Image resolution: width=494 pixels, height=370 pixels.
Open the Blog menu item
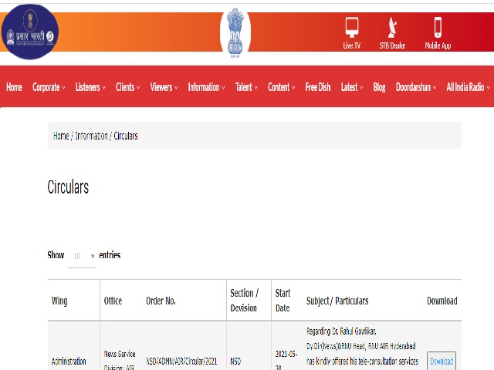pos(379,87)
